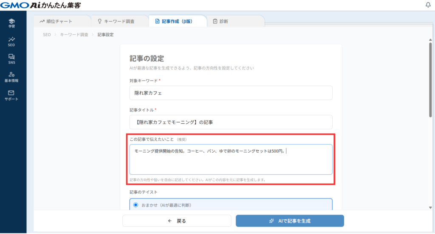Image resolution: width=435 pixels, height=234 pixels.
Task: Open the 学習 section in sidebar
Action: [x=11, y=23]
